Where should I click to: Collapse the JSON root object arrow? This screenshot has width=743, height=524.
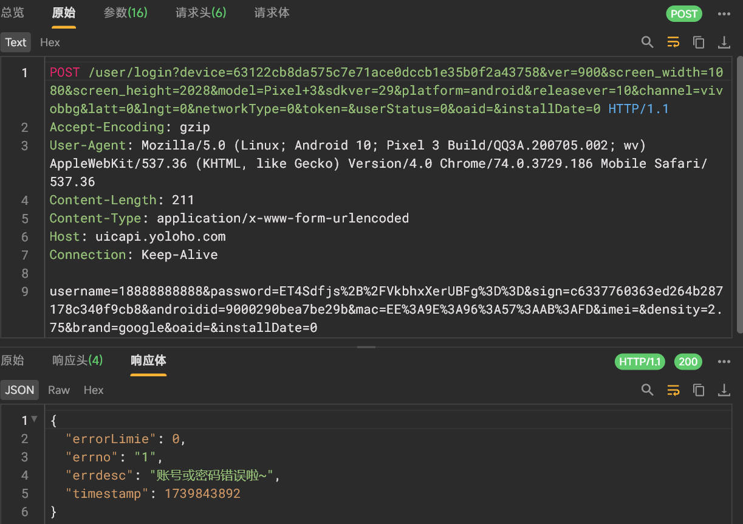(x=35, y=419)
